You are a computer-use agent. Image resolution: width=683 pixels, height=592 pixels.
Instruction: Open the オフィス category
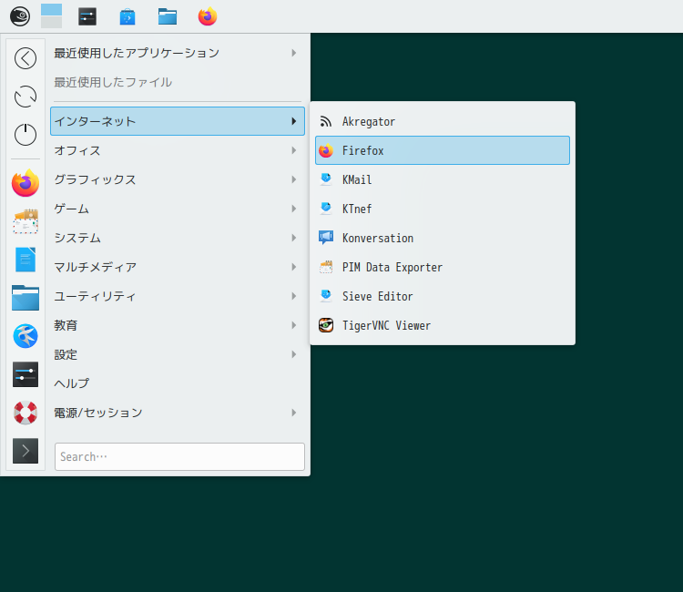178,150
